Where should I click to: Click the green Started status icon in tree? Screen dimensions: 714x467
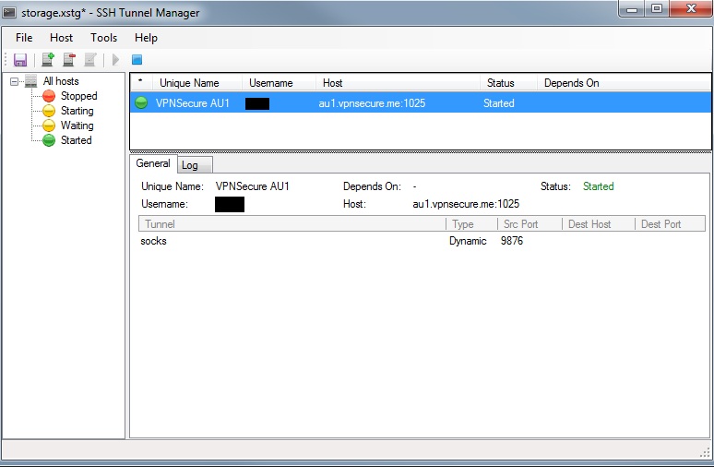pyautogui.click(x=49, y=140)
